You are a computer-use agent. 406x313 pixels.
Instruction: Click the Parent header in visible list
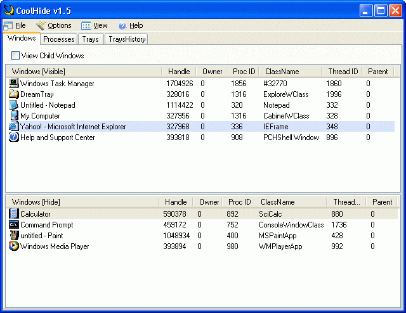378,72
